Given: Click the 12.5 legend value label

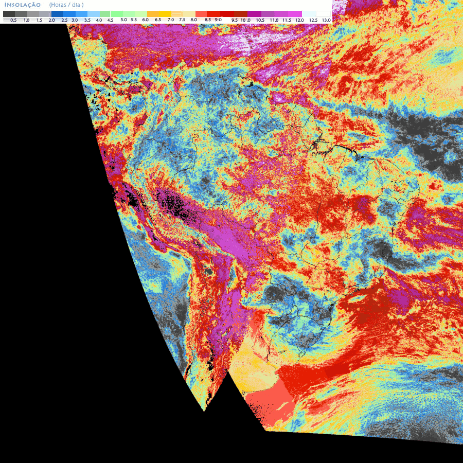Looking at the screenshot, I should 313,20.
